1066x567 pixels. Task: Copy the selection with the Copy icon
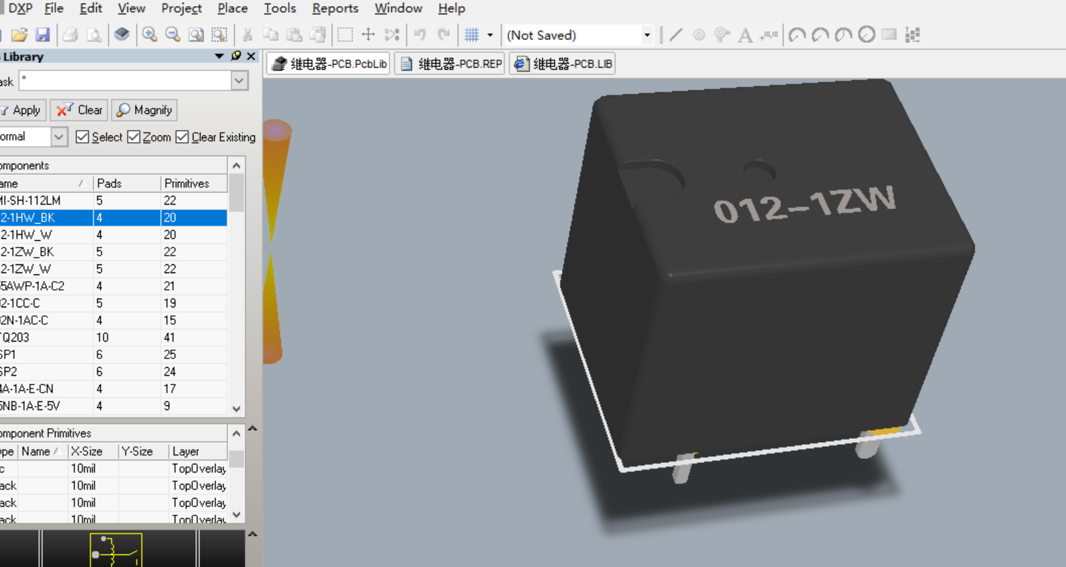pos(271,35)
